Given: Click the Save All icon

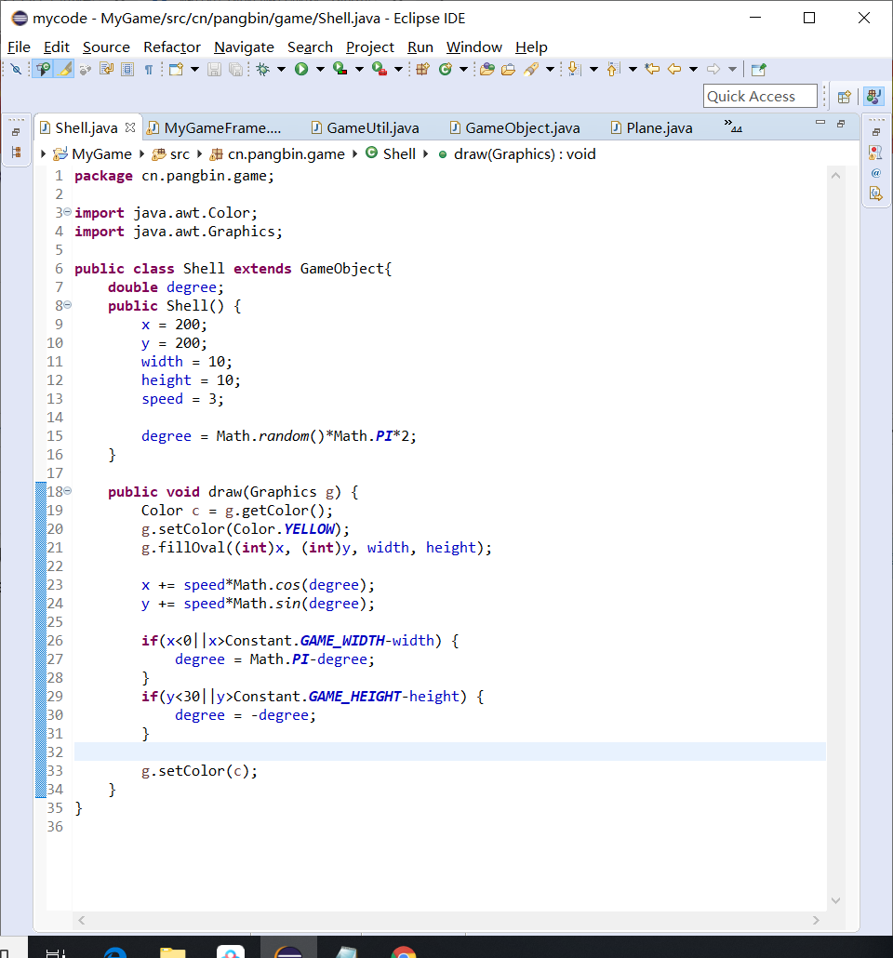Looking at the screenshot, I should 235,69.
